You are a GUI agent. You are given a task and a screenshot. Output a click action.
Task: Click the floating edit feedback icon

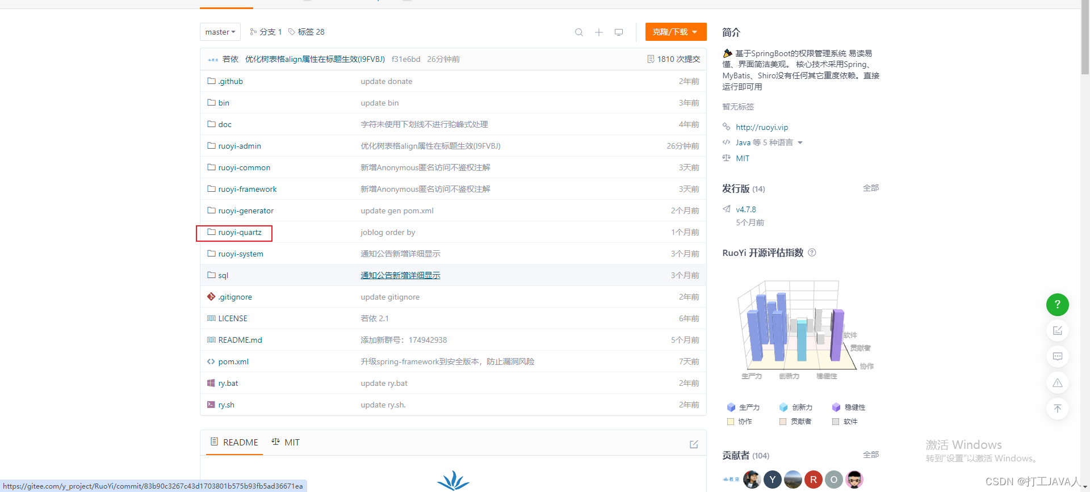pos(1057,331)
